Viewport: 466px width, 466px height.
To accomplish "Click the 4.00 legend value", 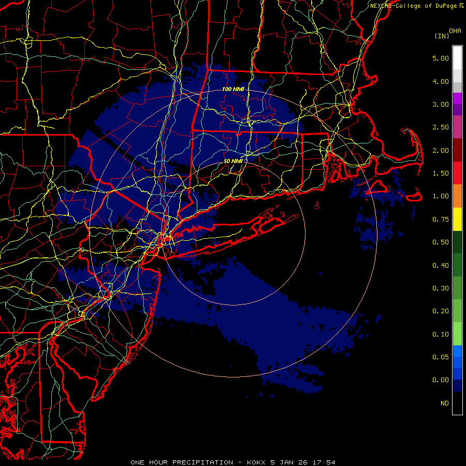I will pyautogui.click(x=441, y=81).
